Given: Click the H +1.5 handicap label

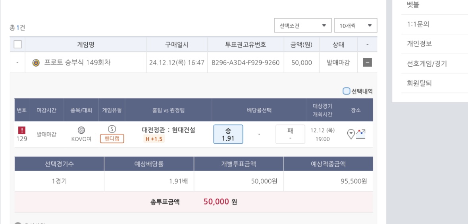Looking at the screenshot, I should pos(154,139).
